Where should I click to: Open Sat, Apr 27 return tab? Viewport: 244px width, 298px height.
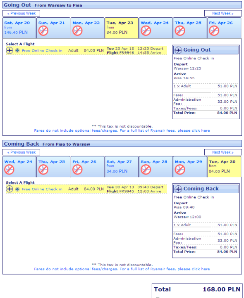click(122, 167)
